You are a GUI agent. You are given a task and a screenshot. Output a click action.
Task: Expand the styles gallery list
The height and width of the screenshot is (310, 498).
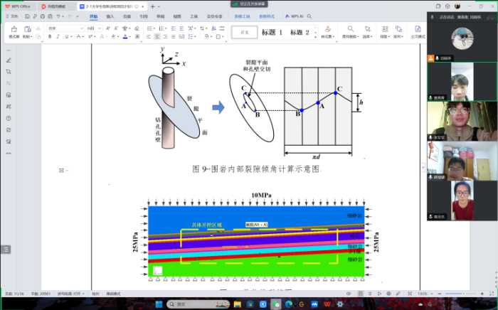[x=314, y=36]
